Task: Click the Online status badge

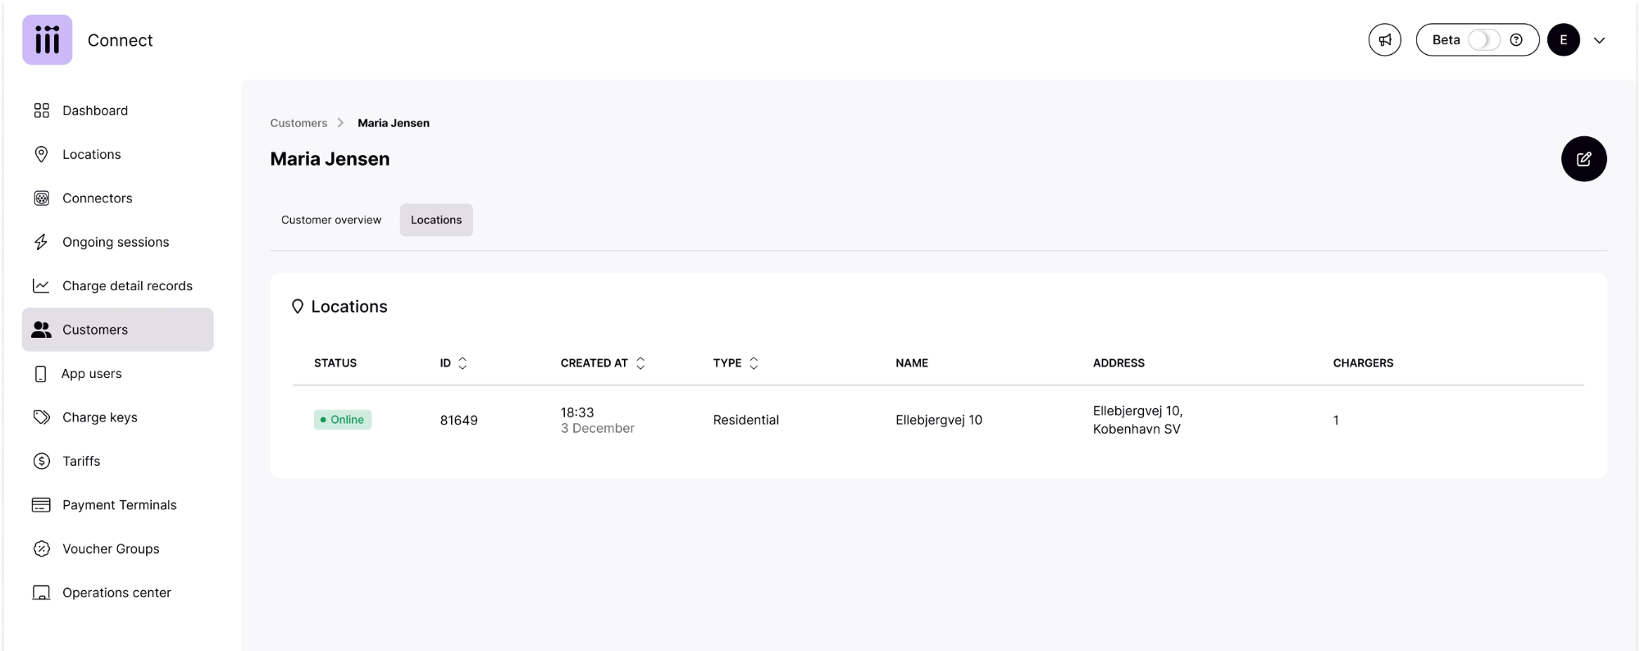Action: 343,420
